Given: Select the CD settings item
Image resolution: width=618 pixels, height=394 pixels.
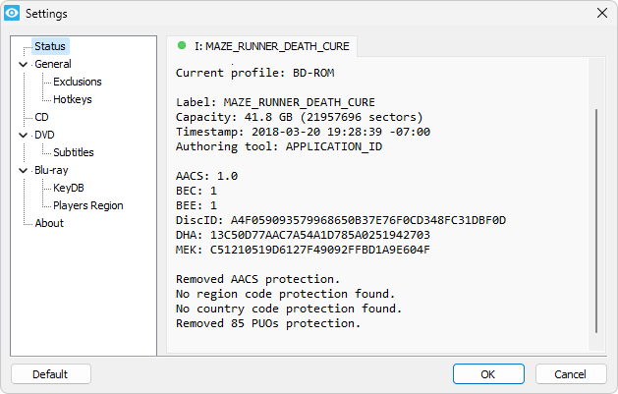Looking at the screenshot, I should (x=41, y=117).
